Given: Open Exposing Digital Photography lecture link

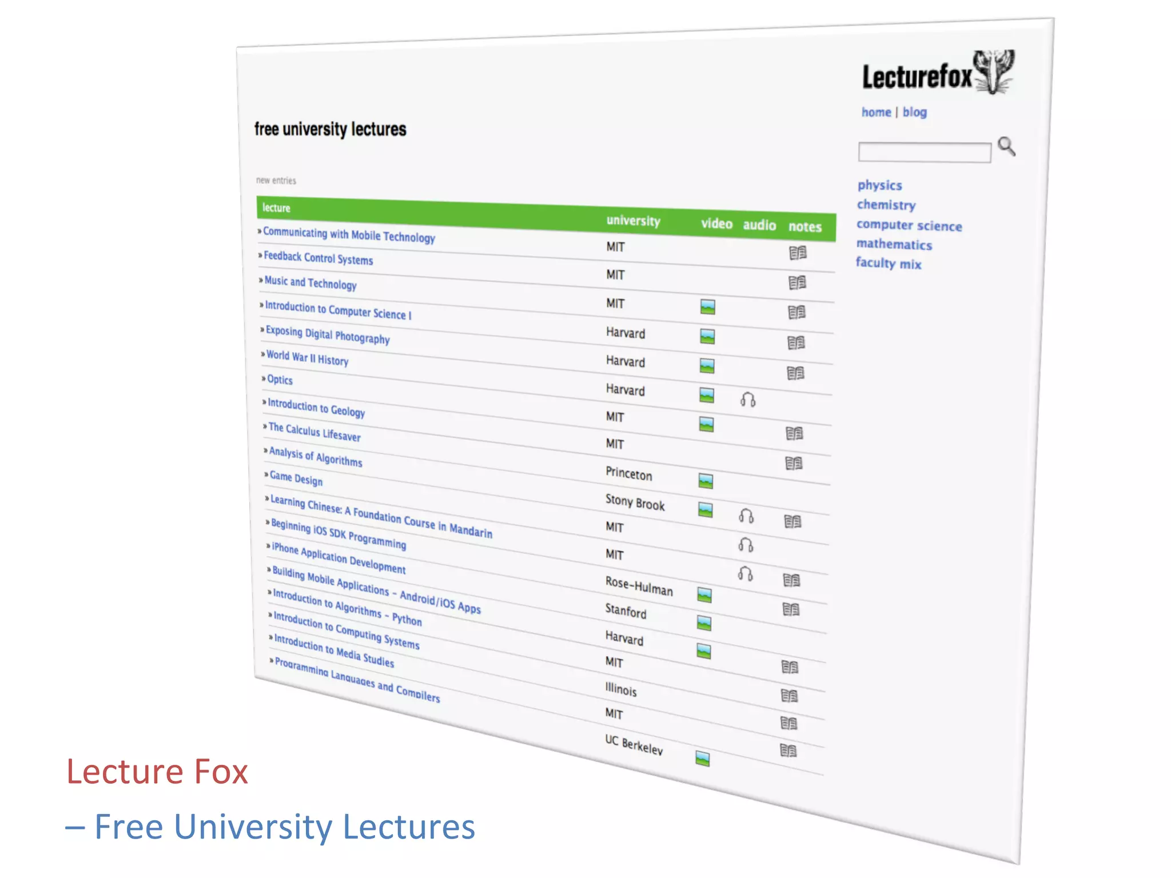Looking at the screenshot, I should coord(328,334).
